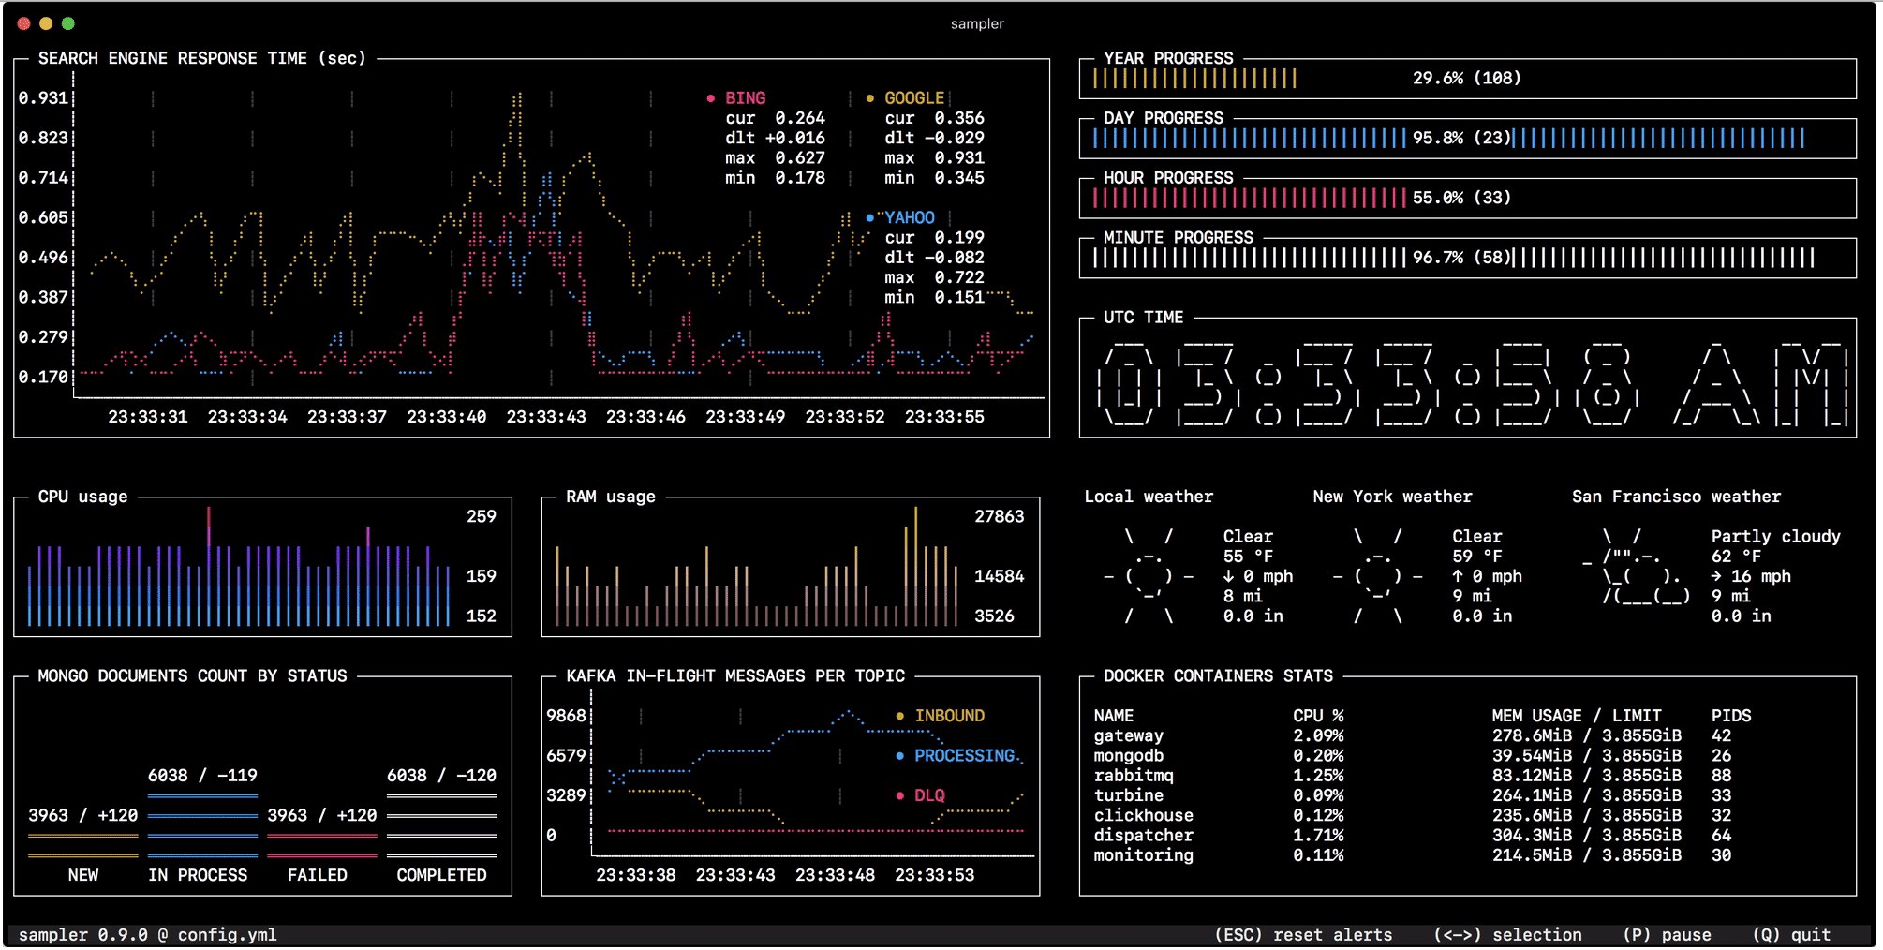The image size is (1883, 950).
Task: Click the INBOUND legend dot
Action: point(900,716)
